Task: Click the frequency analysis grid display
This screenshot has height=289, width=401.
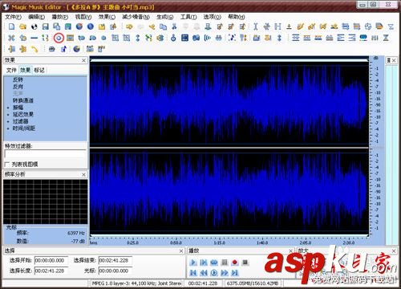Action: pos(45,201)
